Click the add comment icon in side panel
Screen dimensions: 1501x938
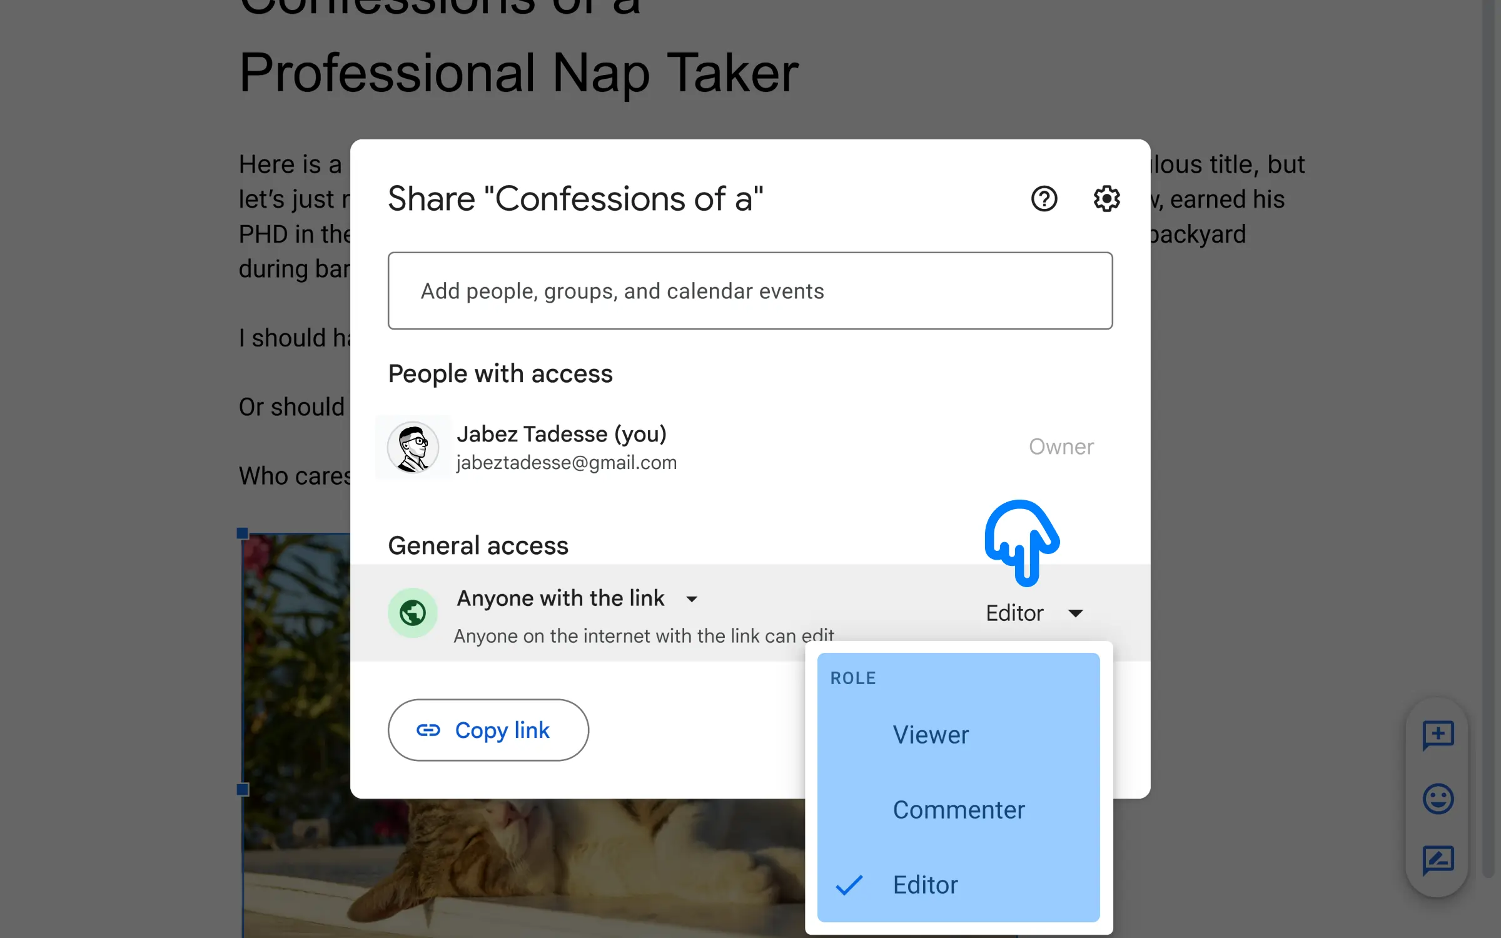click(1438, 735)
